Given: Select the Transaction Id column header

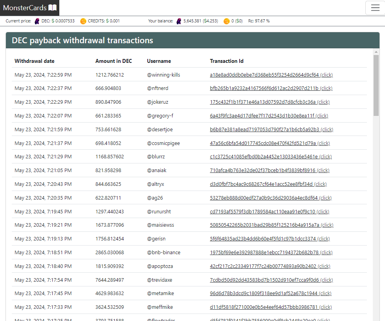Looking at the screenshot, I should (227, 61).
